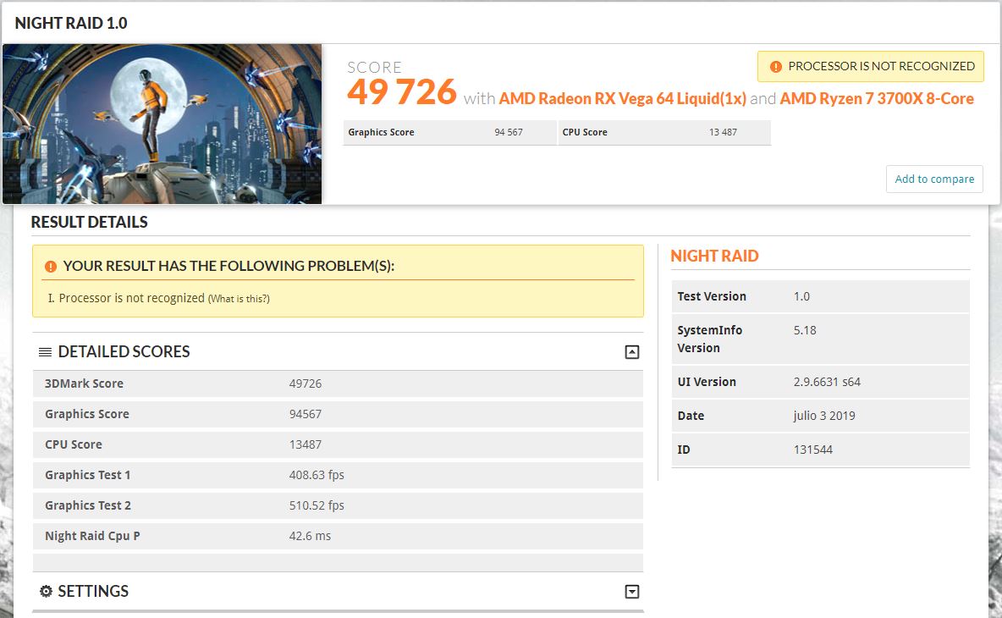Click the 'Graphics Test 1' row label
This screenshot has width=1002, height=618.
(x=87, y=475)
